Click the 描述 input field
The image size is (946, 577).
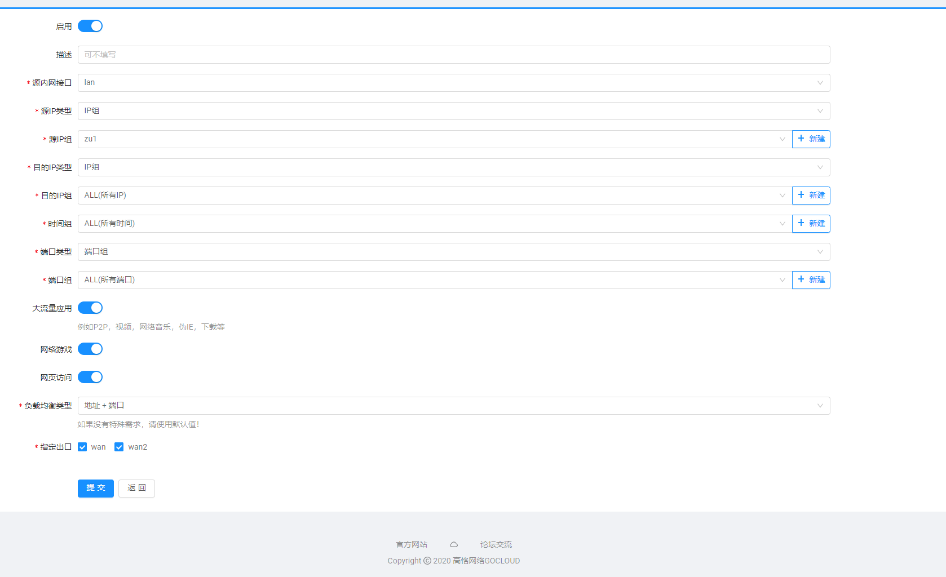point(453,55)
